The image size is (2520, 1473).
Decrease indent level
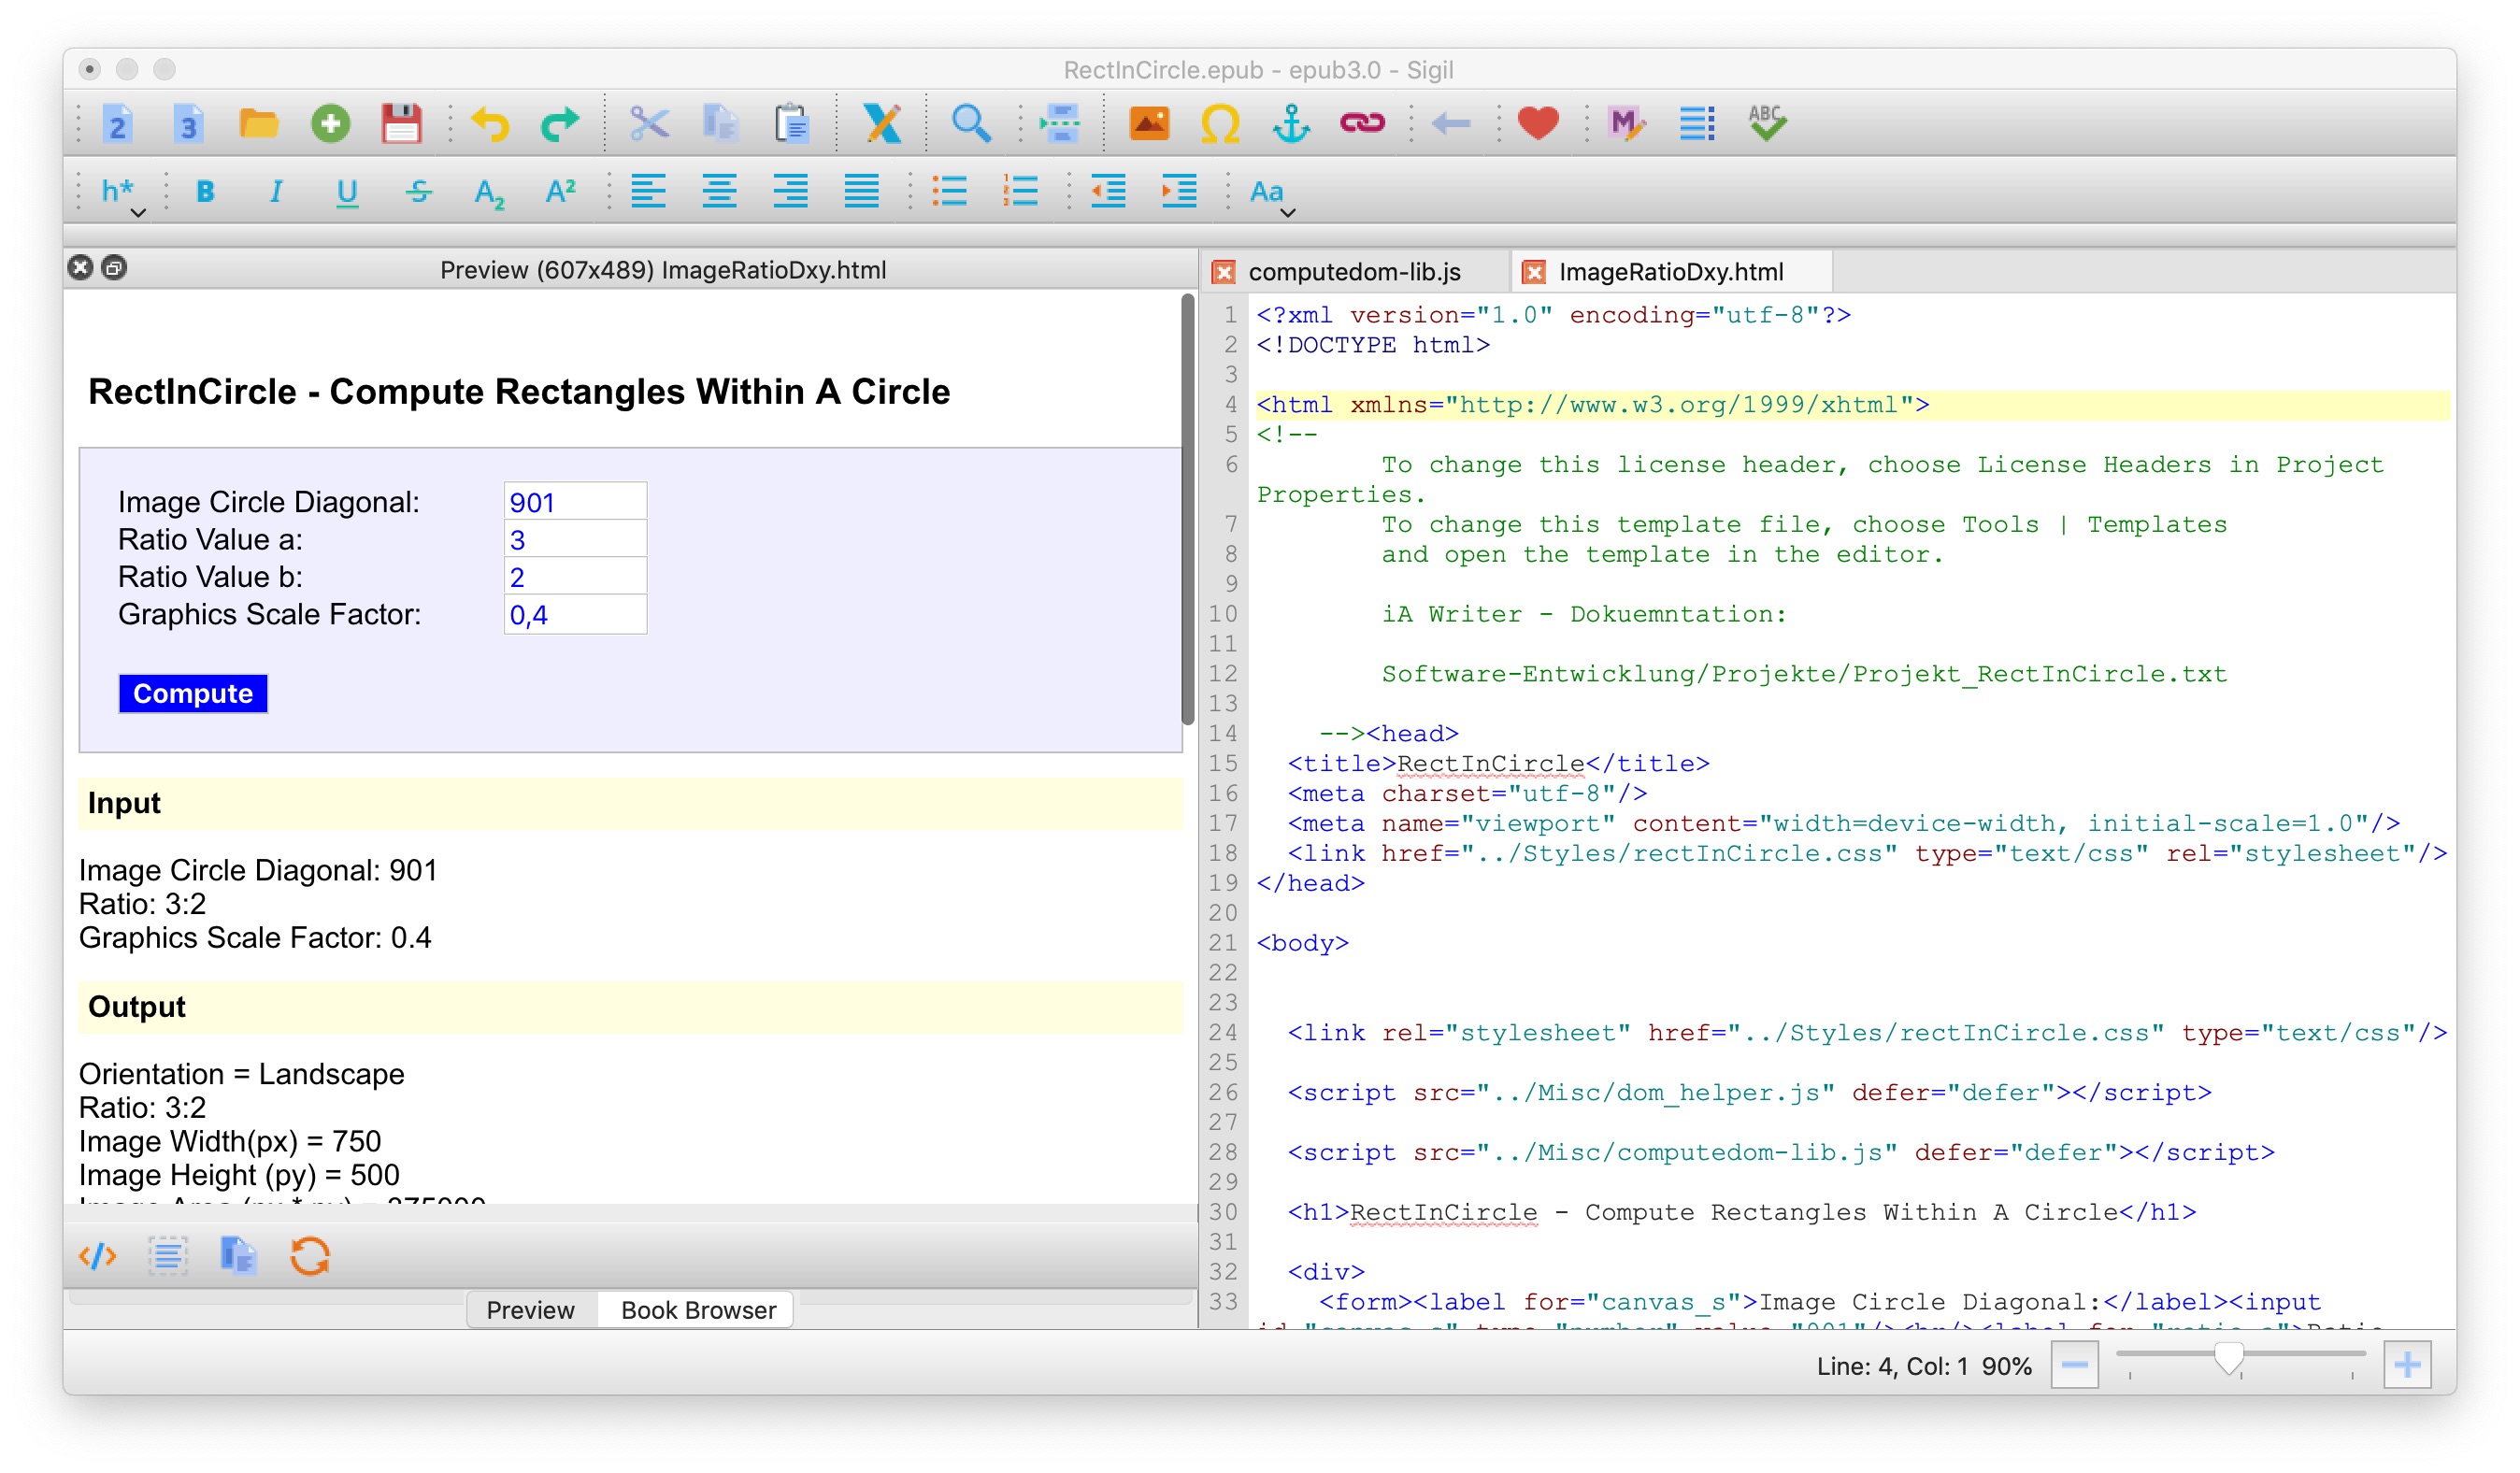1109,191
